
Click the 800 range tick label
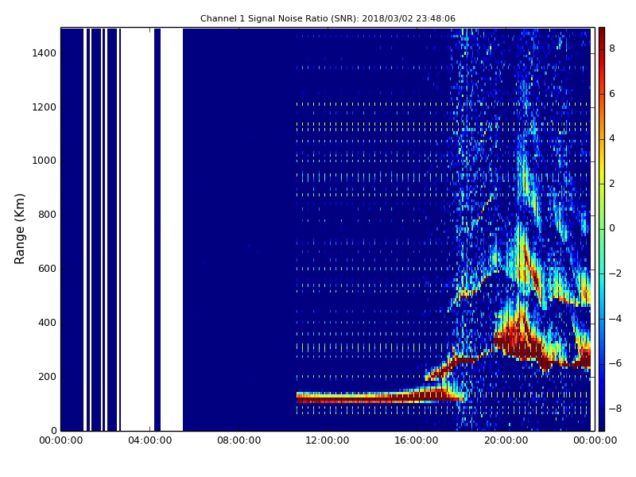pos(47,215)
